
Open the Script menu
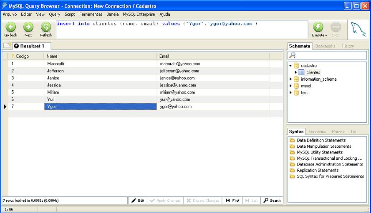pyautogui.click(x=70, y=15)
